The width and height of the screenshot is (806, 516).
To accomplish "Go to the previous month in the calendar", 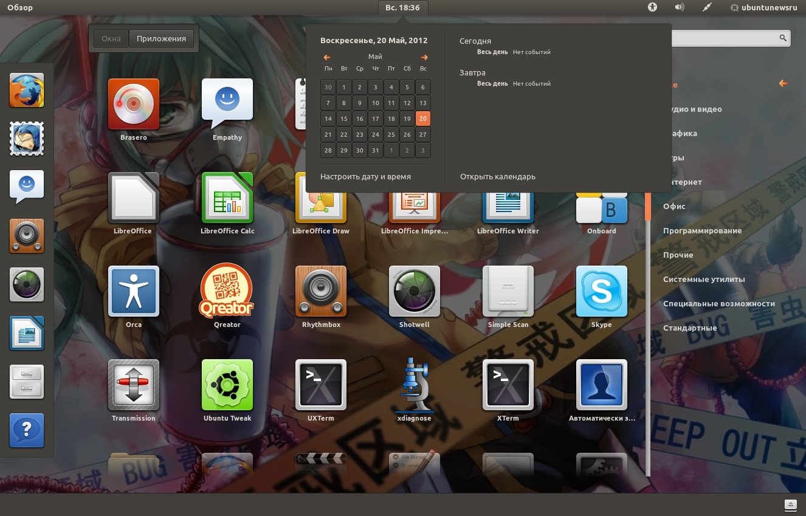I will point(327,58).
